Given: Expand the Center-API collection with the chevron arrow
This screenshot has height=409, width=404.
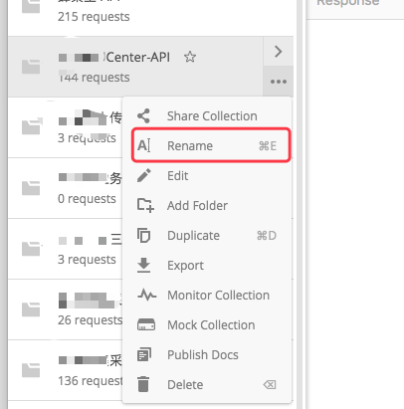Looking at the screenshot, I should pyautogui.click(x=279, y=52).
